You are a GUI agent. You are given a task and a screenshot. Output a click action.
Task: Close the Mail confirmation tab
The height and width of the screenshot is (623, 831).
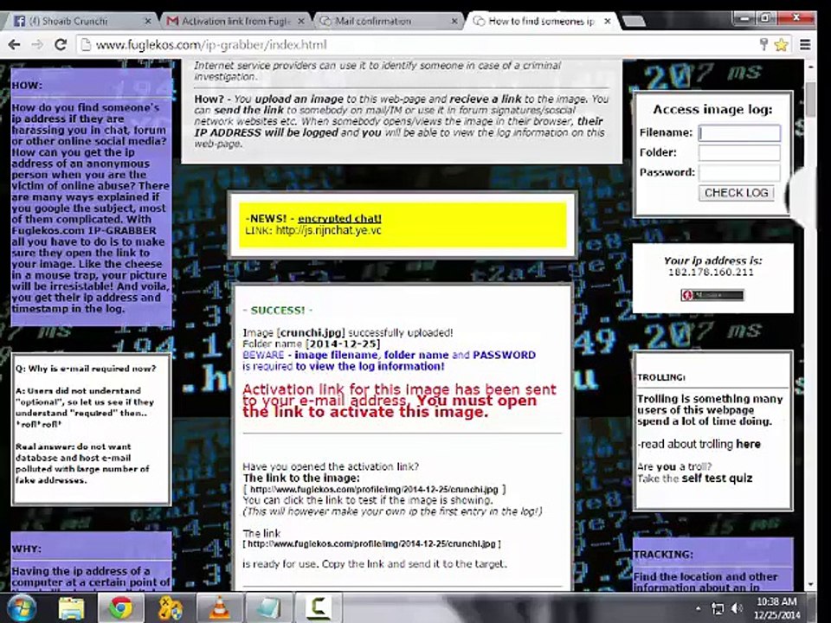tap(454, 21)
